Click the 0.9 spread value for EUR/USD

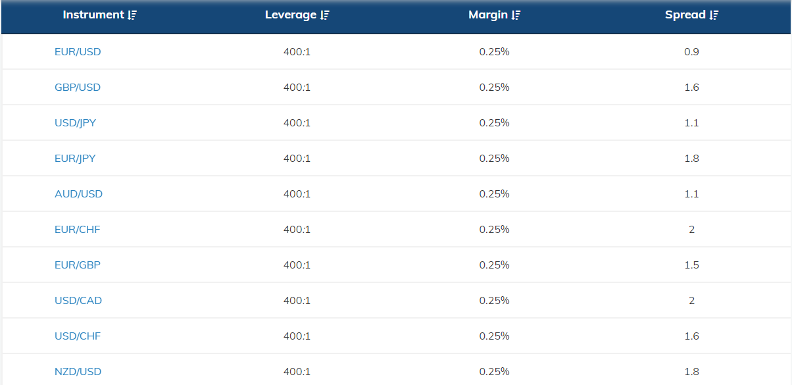pyautogui.click(x=691, y=51)
